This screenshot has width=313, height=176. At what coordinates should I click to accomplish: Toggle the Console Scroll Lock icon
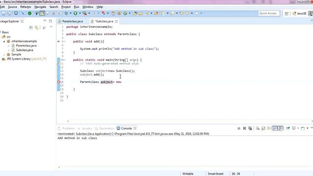point(264,128)
